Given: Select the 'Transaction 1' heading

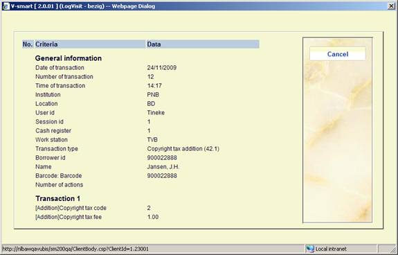Looking at the screenshot, I should point(58,198).
